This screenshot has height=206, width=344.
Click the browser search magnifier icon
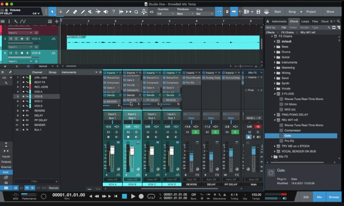coord(338,21)
